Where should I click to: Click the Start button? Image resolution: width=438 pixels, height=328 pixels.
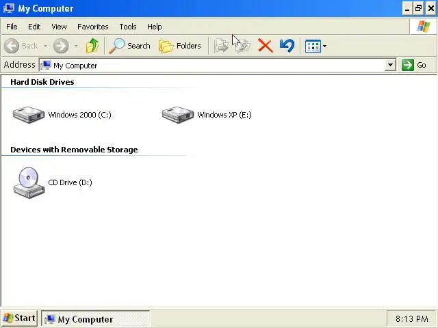click(x=19, y=318)
